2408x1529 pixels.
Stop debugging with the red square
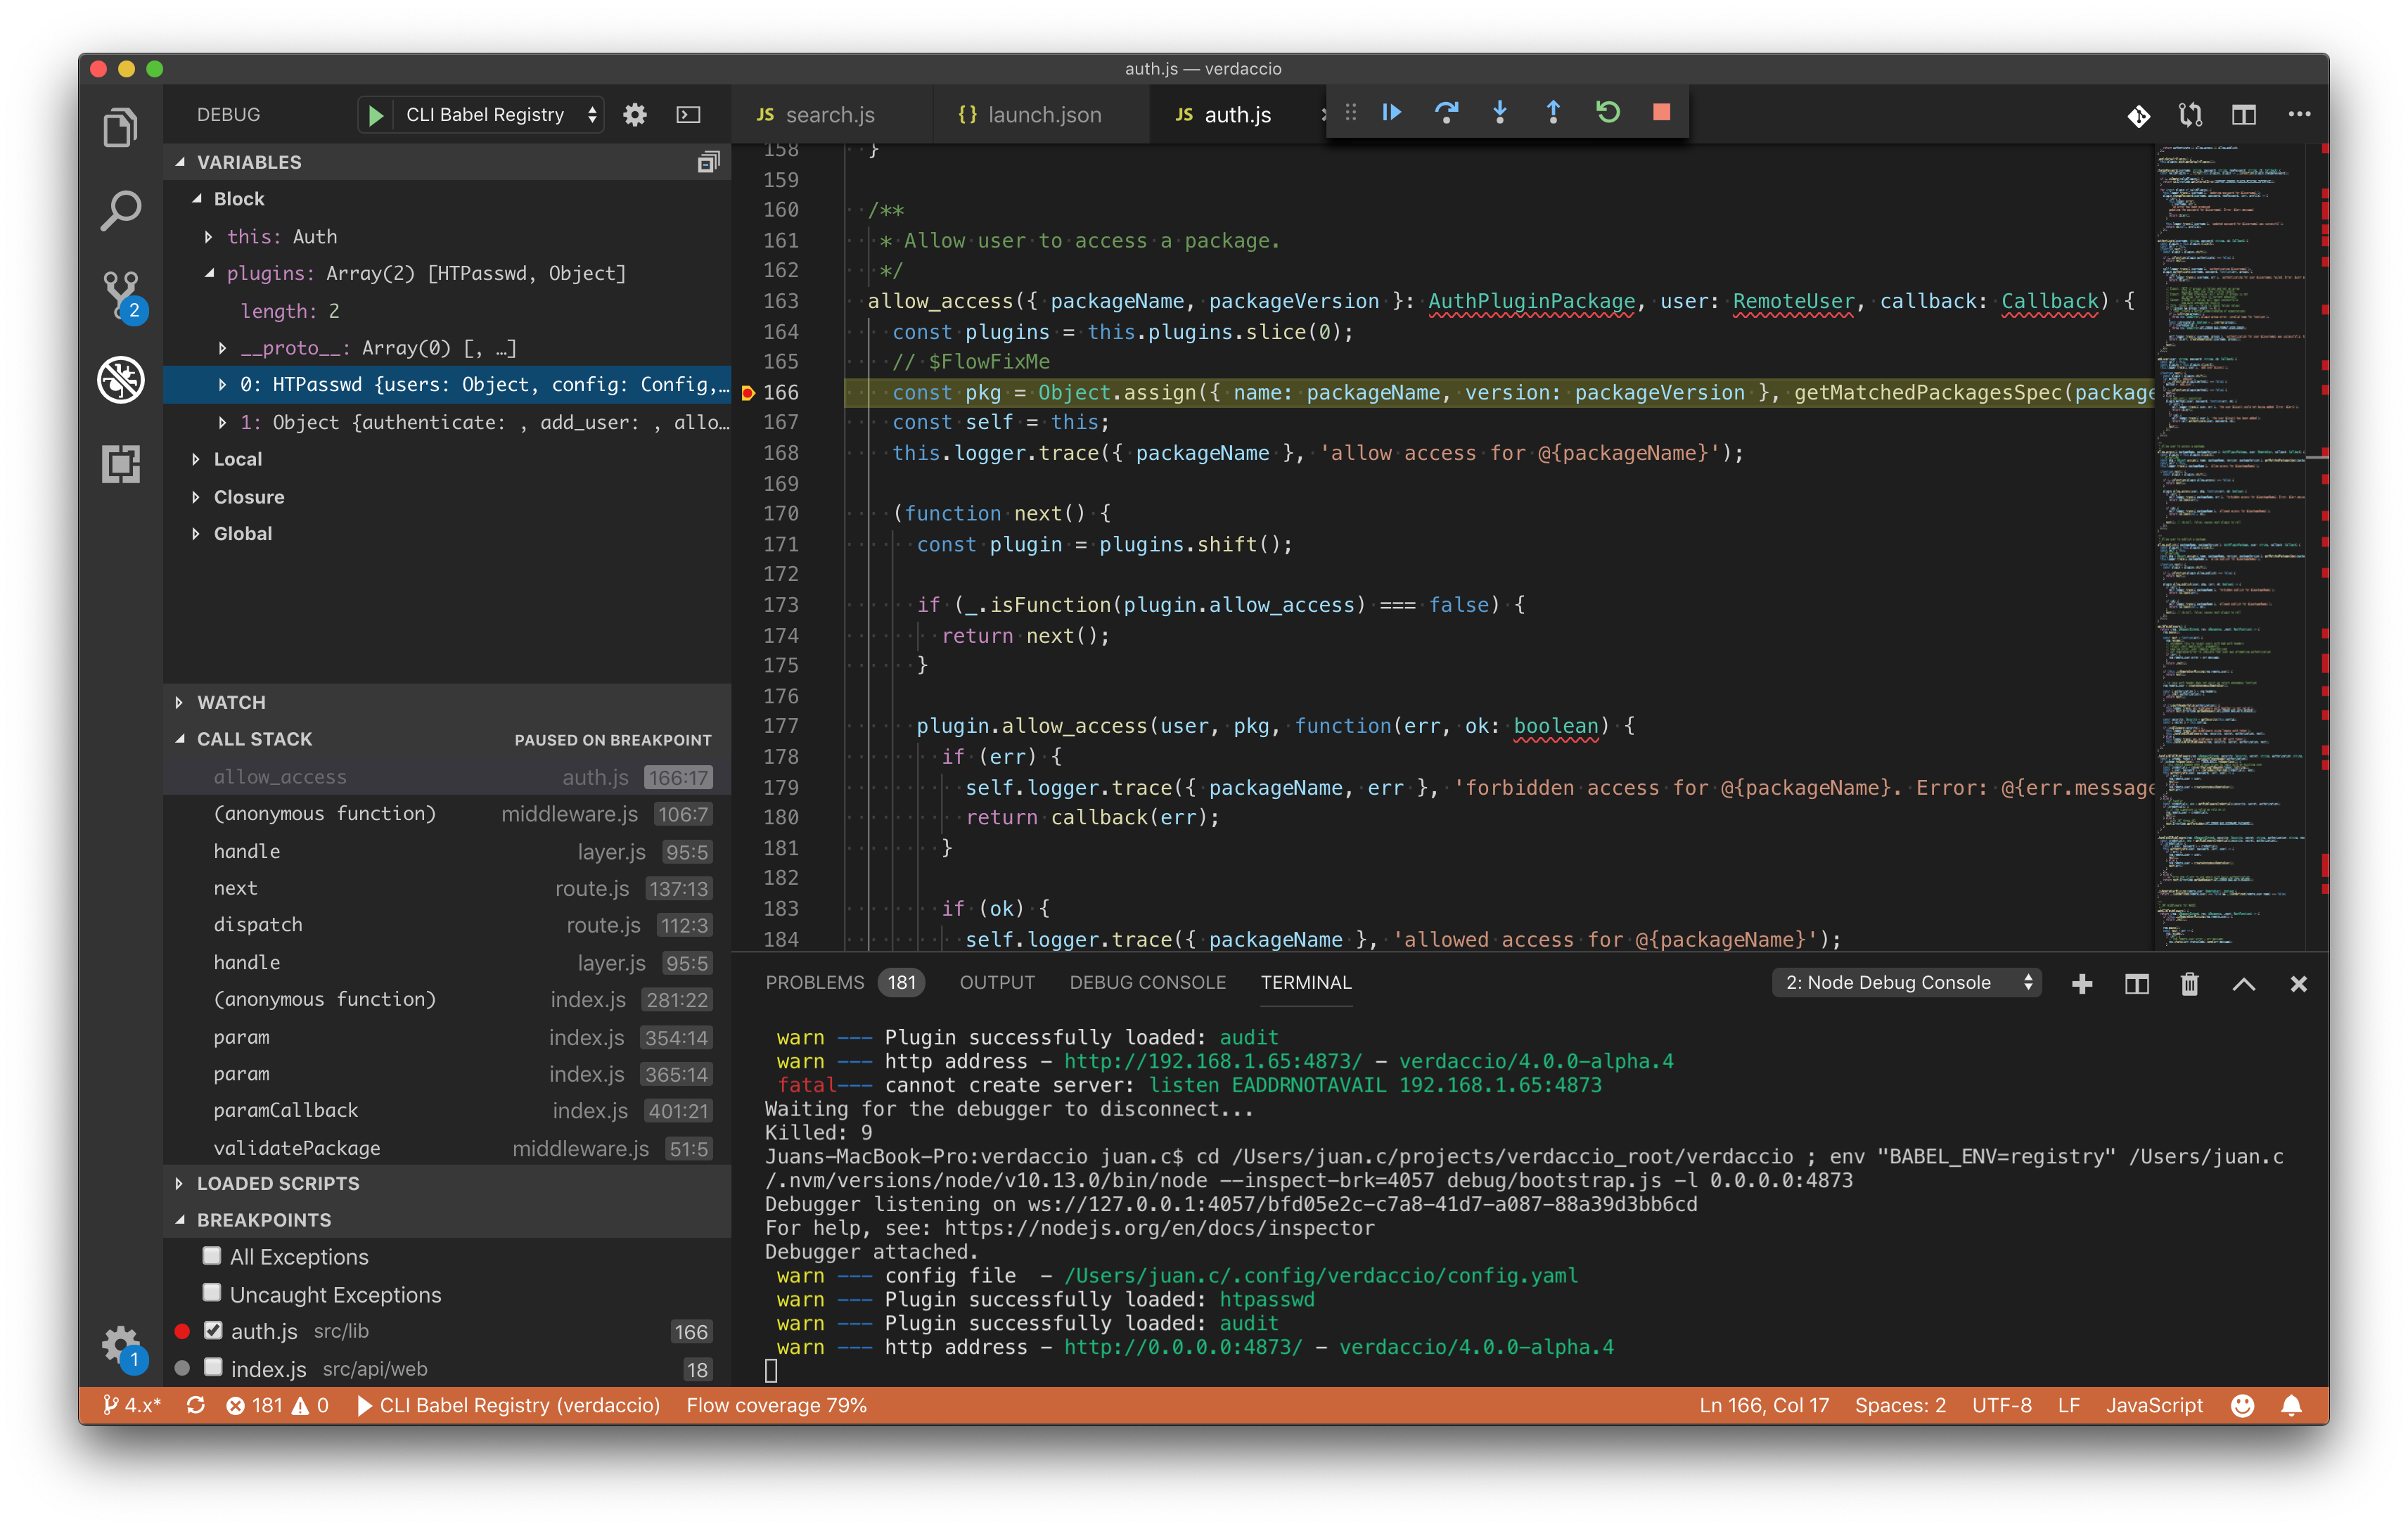point(1661,113)
